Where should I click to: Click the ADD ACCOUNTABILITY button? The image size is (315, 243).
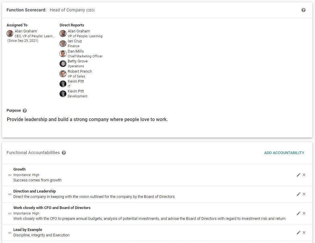(x=284, y=153)
